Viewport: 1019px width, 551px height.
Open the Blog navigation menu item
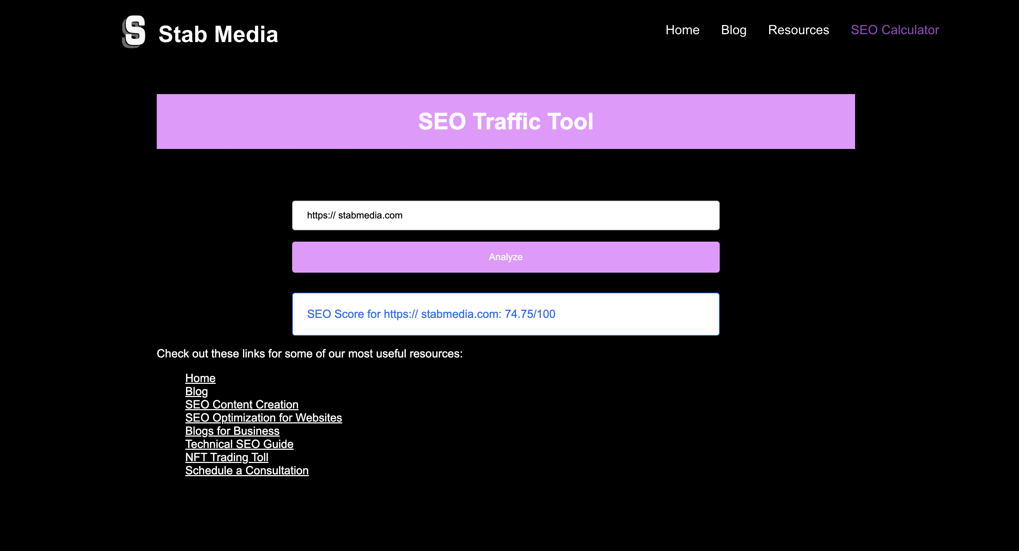tap(734, 30)
